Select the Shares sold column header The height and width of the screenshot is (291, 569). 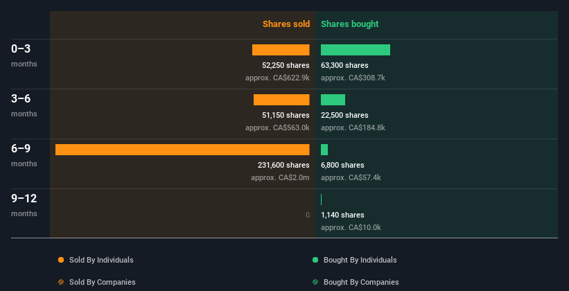click(x=286, y=24)
